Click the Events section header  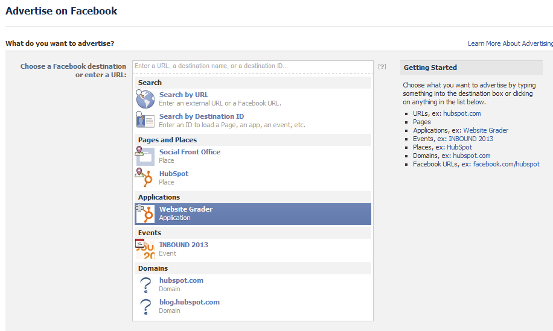point(253,233)
